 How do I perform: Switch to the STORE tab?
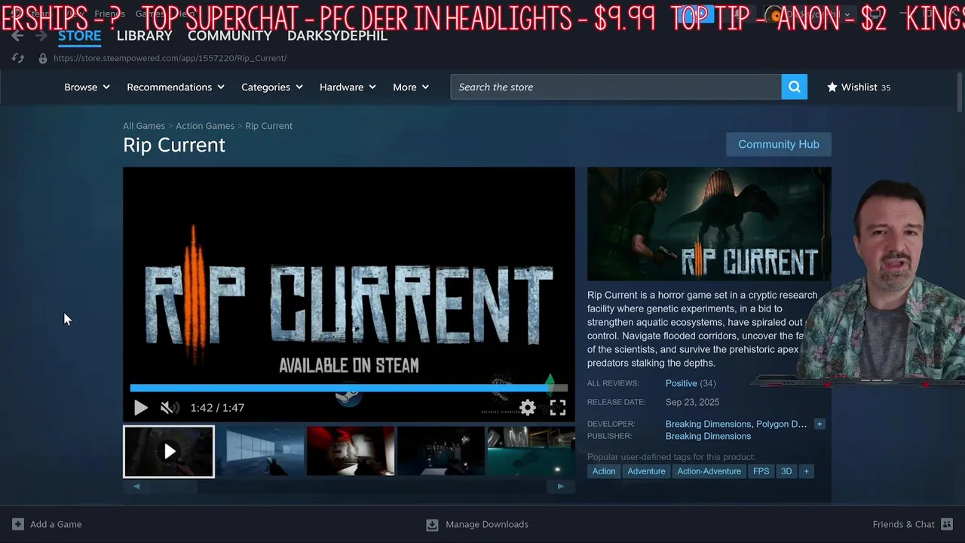coord(79,35)
